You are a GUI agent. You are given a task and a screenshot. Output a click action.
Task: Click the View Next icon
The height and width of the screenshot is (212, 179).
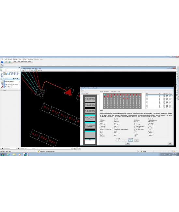tap(41, 70)
